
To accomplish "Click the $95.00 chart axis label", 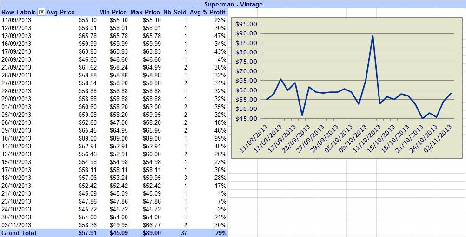I will tap(246, 24).
